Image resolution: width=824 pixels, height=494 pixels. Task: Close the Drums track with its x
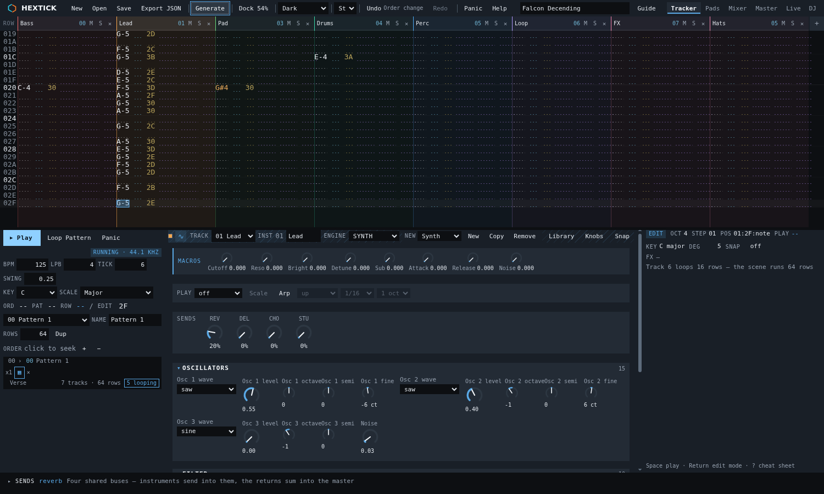(x=407, y=24)
